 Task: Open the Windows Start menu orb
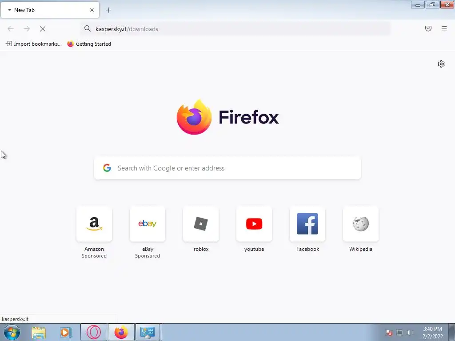click(12, 332)
